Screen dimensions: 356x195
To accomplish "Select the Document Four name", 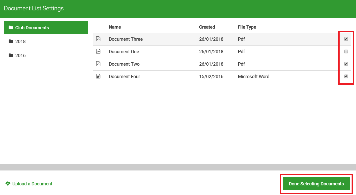I will pyautogui.click(x=124, y=77).
